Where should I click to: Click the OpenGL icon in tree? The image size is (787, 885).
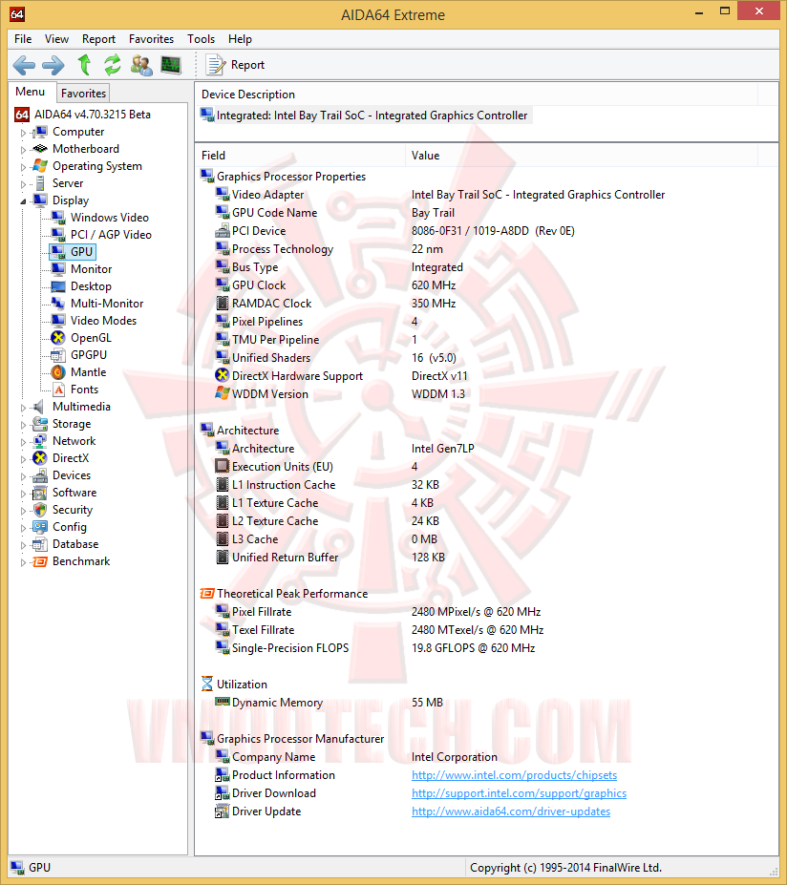coord(57,338)
